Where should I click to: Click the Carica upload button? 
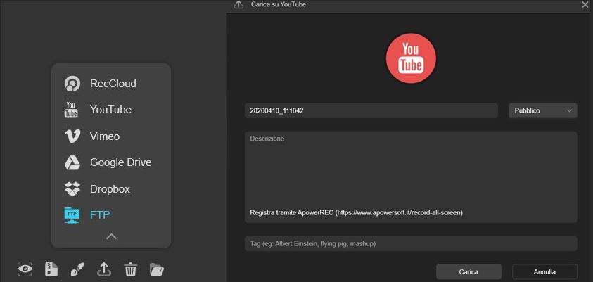468,271
